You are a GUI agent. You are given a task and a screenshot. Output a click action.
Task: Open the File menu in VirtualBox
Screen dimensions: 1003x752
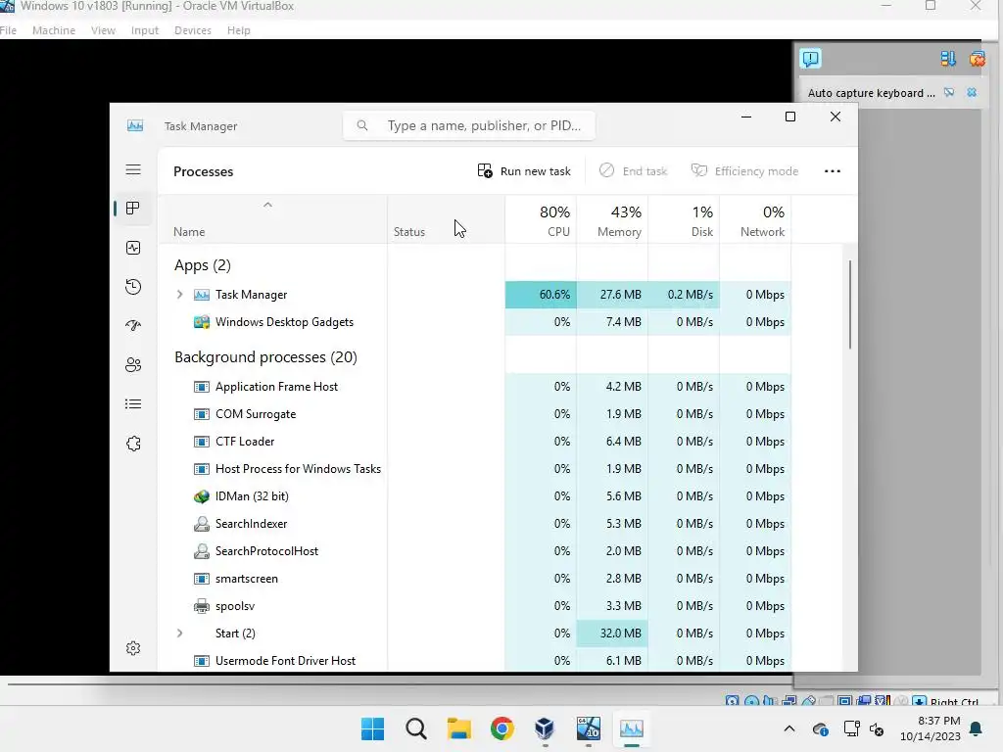tap(8, 30)
